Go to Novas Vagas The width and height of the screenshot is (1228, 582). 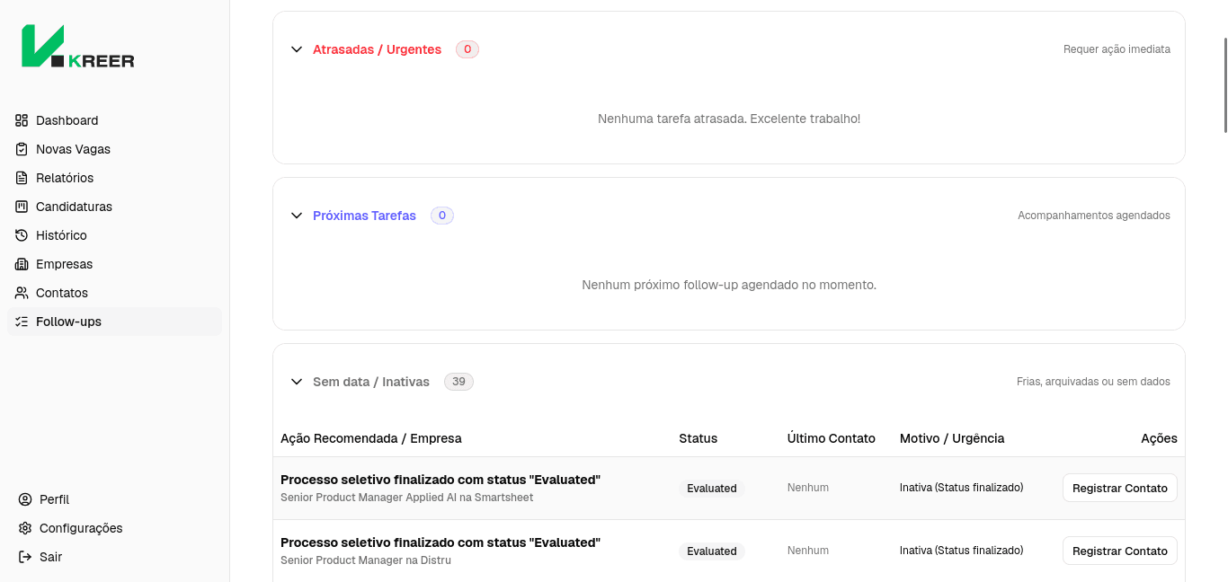pyautogui.click(x=114, y=149)
